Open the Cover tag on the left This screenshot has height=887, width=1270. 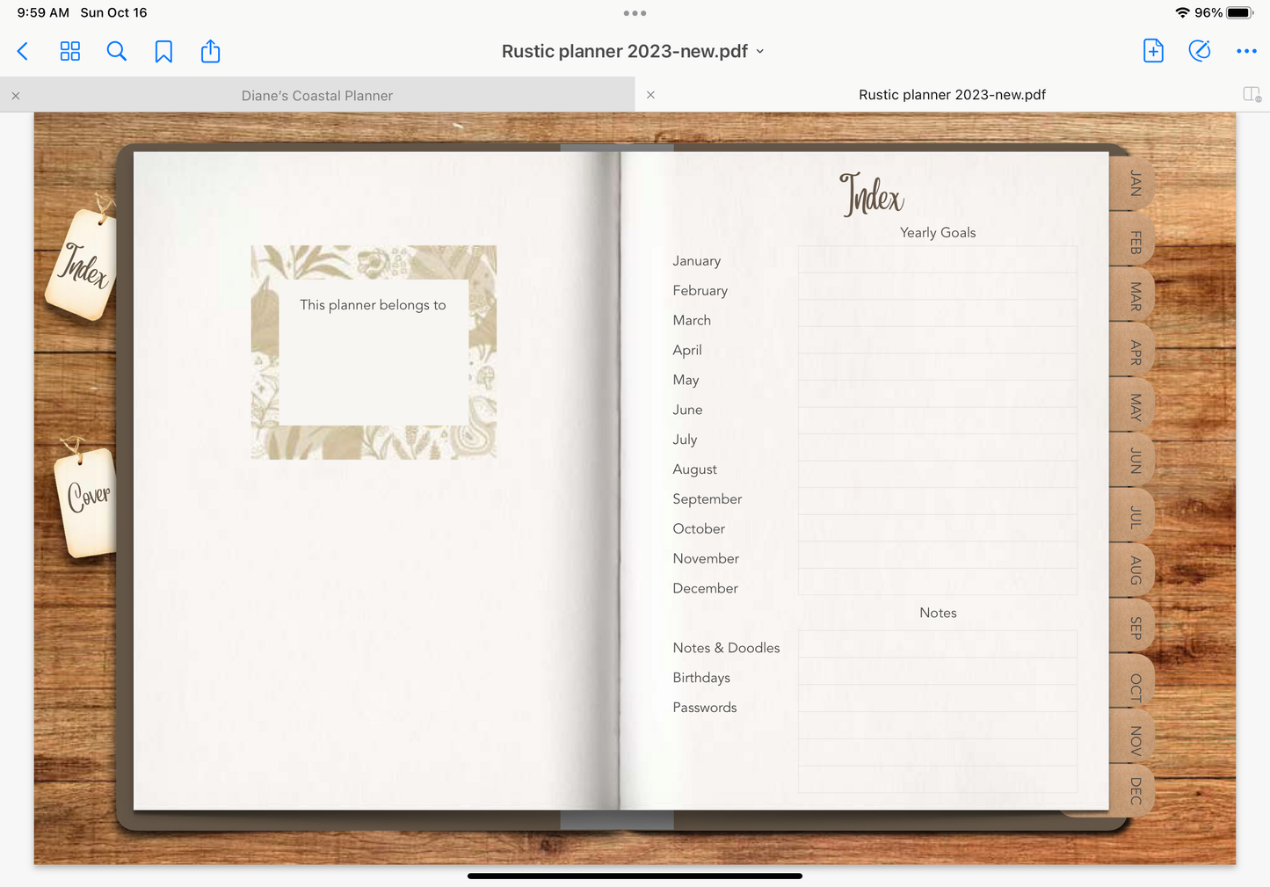click(88, 498)
